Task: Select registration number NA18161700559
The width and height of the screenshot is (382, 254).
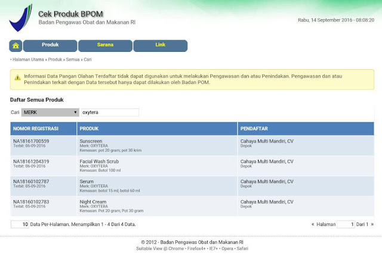Action: pos(31,141)
